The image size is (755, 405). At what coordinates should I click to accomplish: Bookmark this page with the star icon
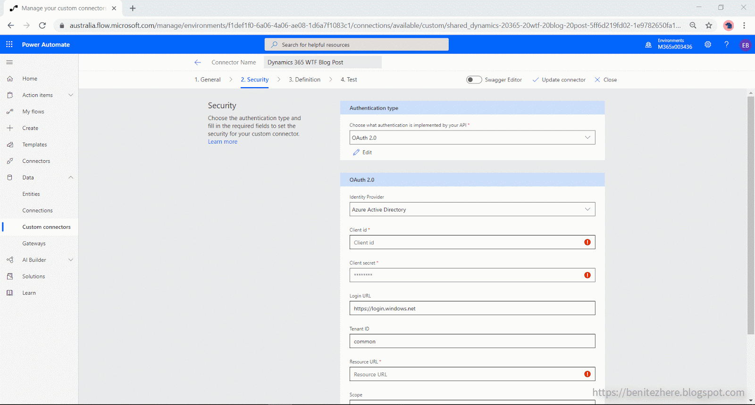tap(709, 25)
